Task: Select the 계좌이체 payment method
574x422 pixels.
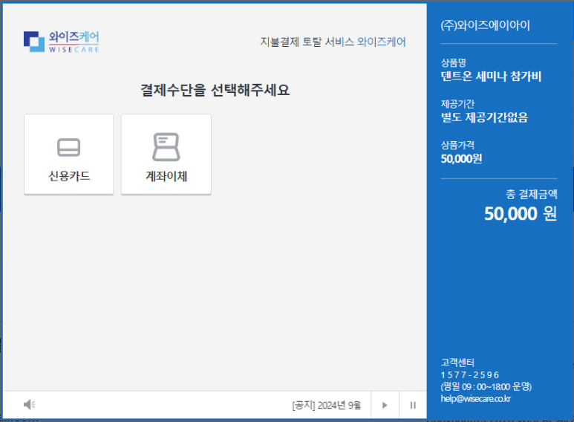Action: [166, 155]
